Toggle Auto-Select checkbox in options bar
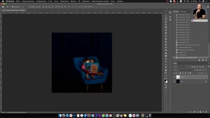The width and height of the screenshot is (210, 118). 12,7
